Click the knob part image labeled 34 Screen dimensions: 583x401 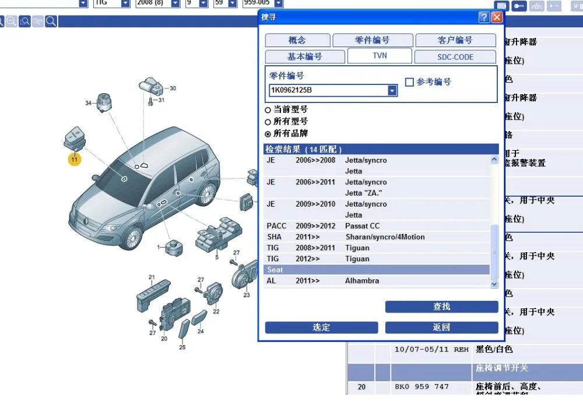coord(104,102)
